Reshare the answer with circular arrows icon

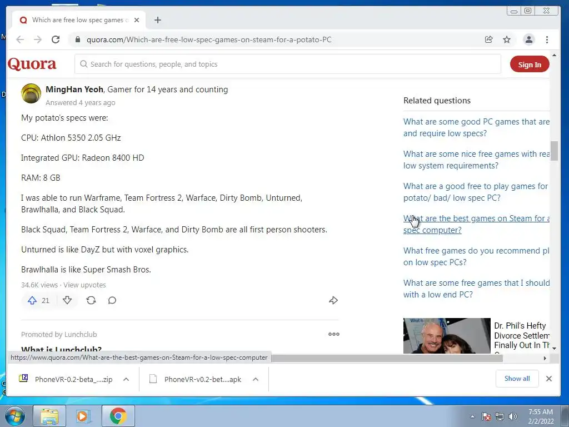91,300
